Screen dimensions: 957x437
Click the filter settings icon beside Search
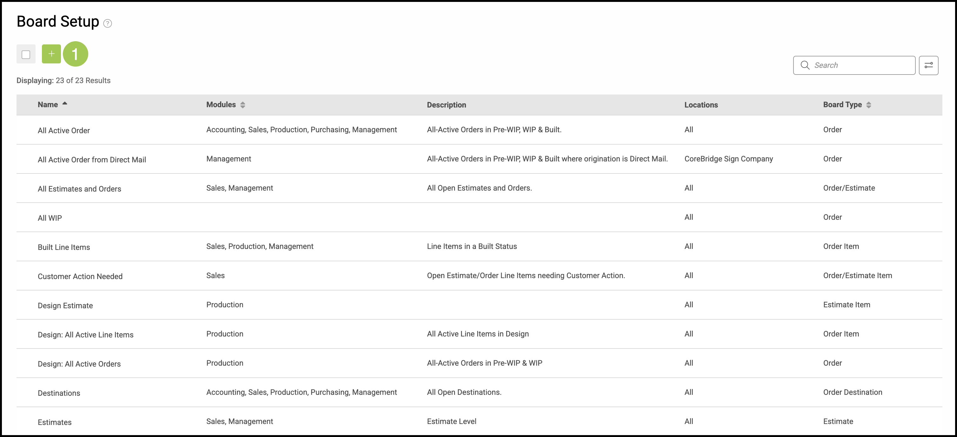point(928,65)
